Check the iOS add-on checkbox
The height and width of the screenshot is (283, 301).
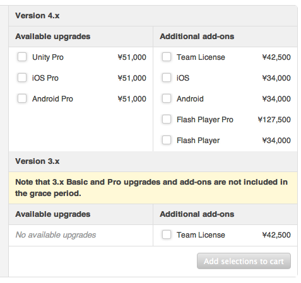click(167, 78)
